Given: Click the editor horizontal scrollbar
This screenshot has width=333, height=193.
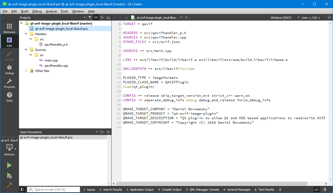Looking at the screenshot, I should tap(212, 184).
